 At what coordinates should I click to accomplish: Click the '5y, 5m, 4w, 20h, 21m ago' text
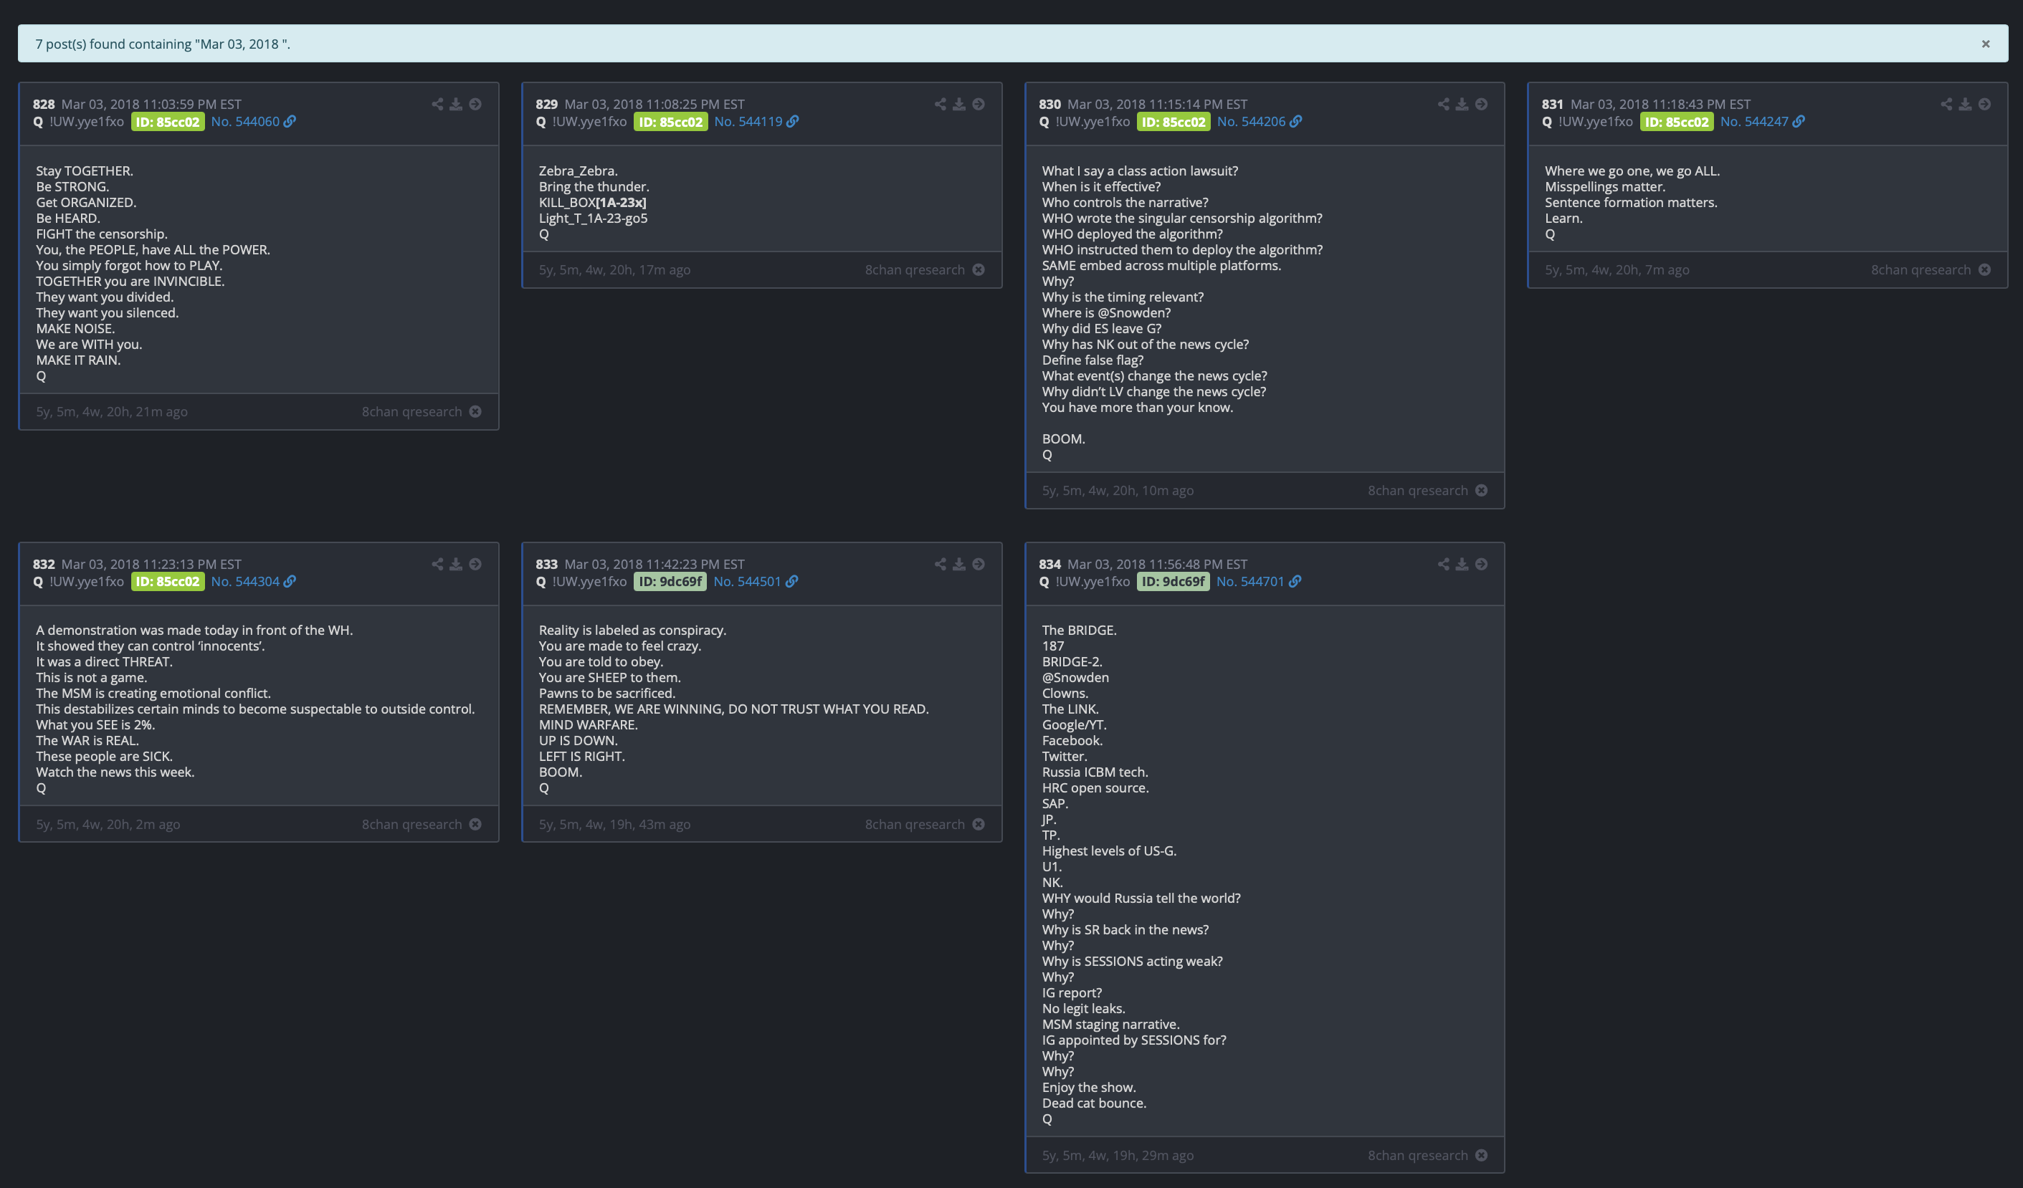[x=112, y=411]
